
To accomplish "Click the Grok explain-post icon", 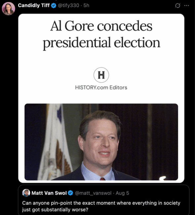I will [177, 6].
